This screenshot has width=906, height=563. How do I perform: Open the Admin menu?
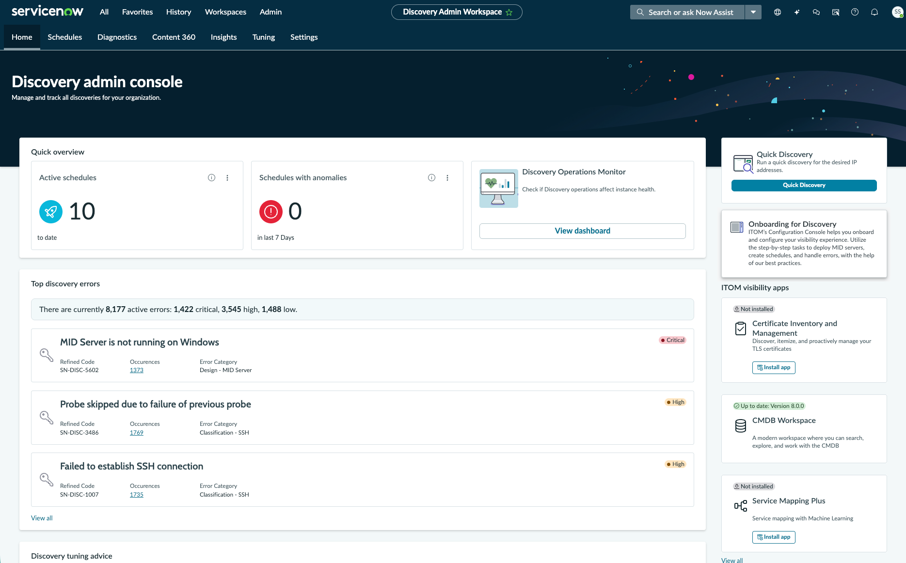270,12
